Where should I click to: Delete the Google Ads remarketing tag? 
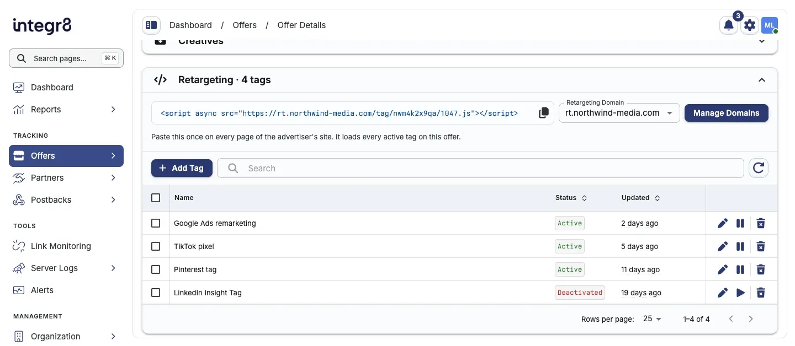click(x=760, y=223)
